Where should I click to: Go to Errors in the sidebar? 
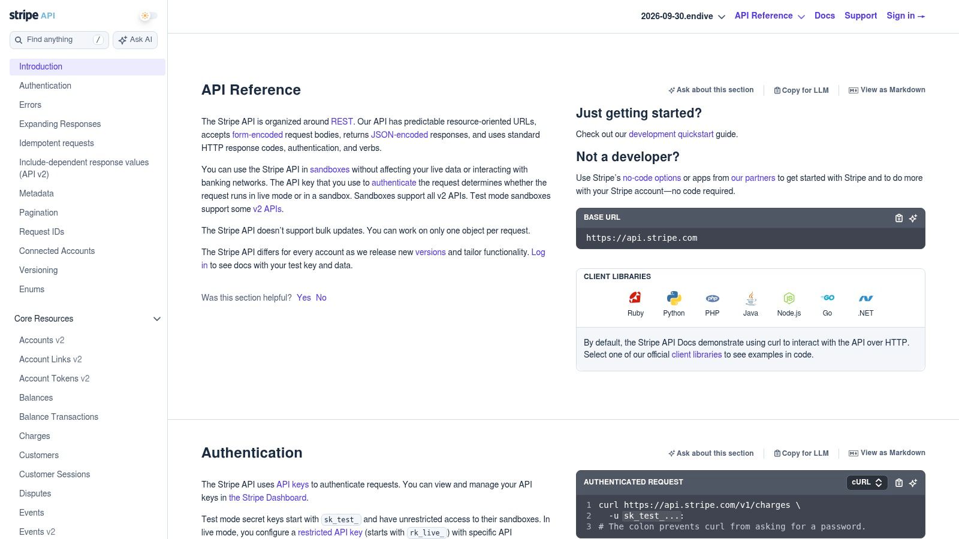coord(30,105)
